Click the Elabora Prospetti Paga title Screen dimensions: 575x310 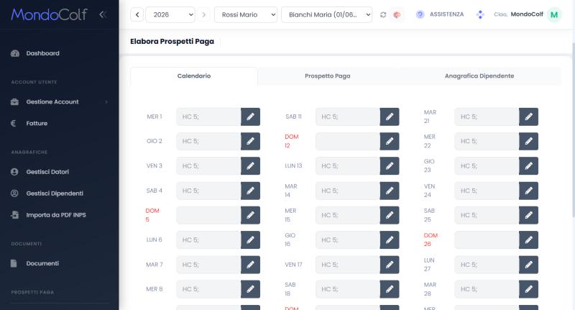pos(172,42)
